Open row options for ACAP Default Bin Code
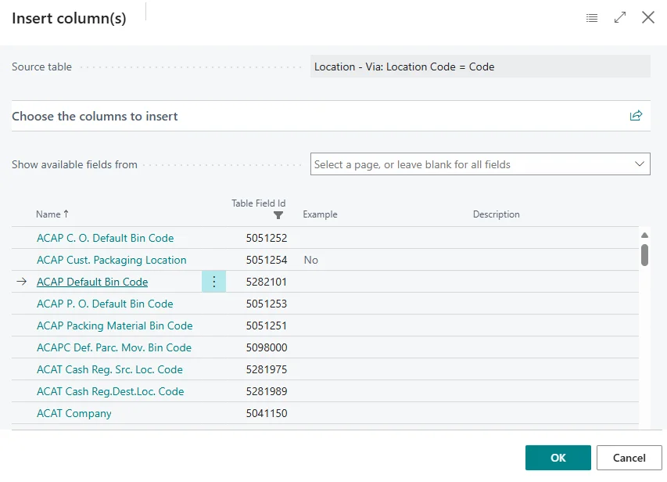667x482 pixels. coord(213,282)
